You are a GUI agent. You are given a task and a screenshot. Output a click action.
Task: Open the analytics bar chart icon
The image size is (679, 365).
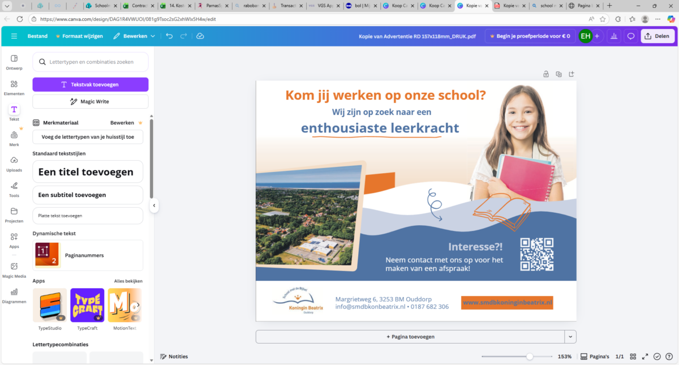(x=613, y=36)
